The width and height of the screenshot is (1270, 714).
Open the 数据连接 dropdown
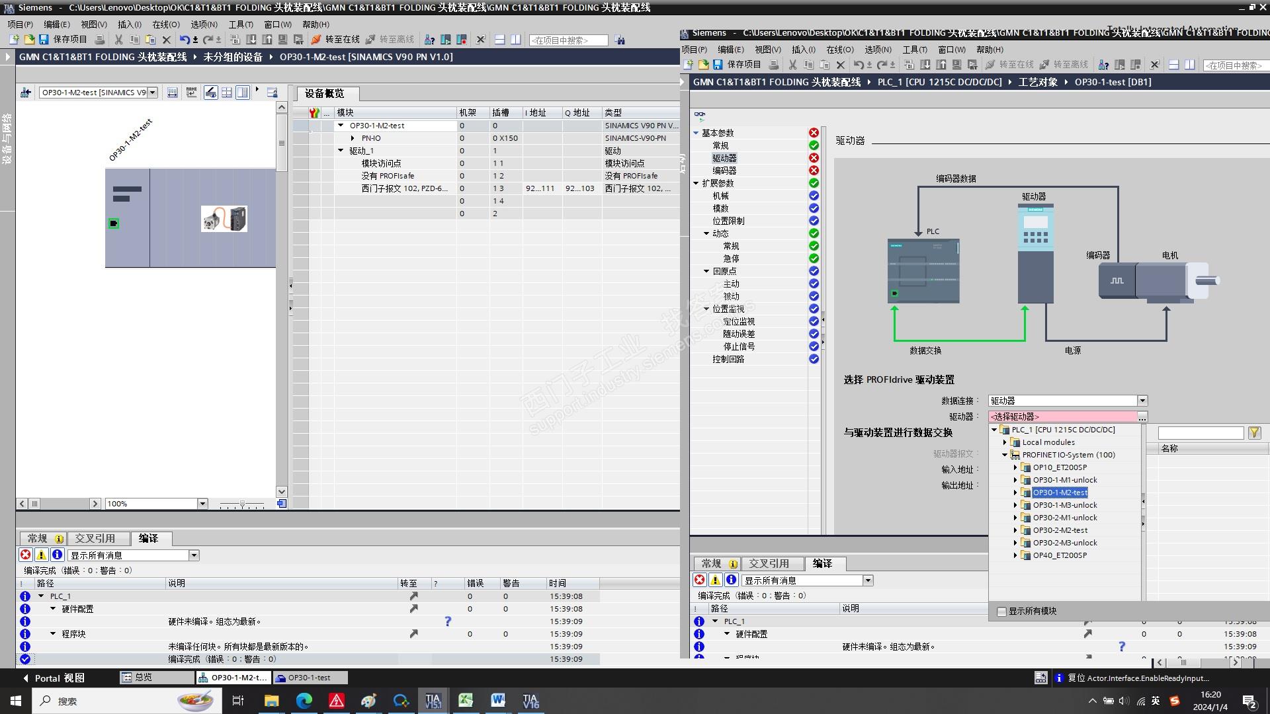pyautogui.click(x=1142, y=401)
